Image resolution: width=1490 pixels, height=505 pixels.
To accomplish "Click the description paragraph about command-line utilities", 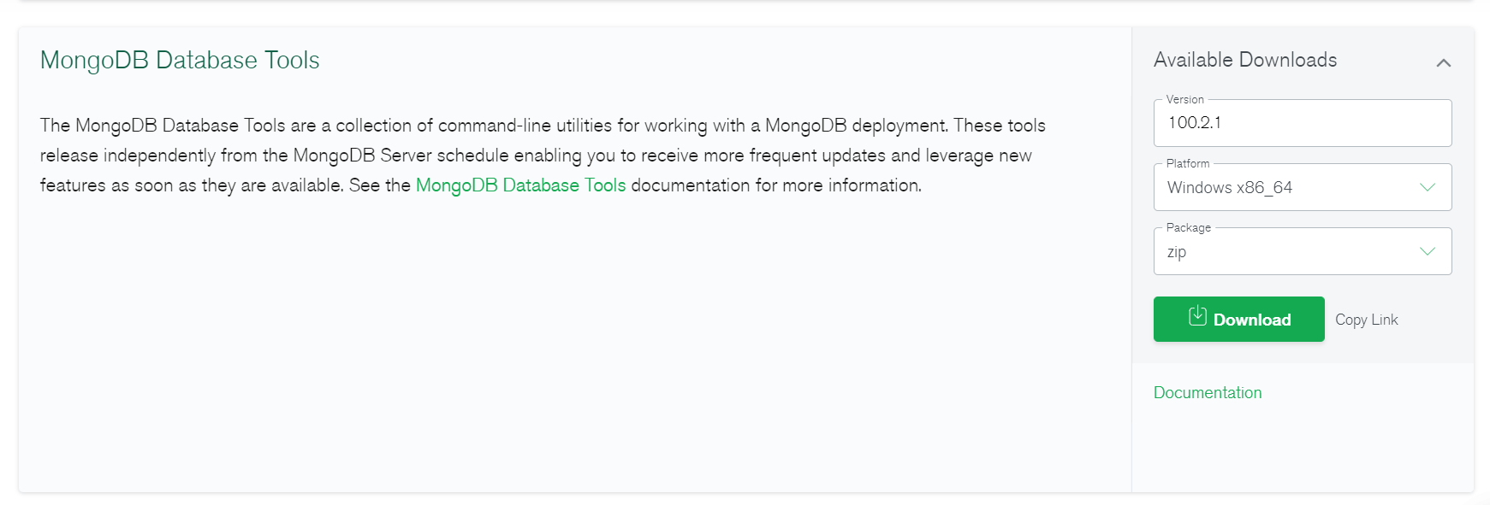I will coord(543,156).
